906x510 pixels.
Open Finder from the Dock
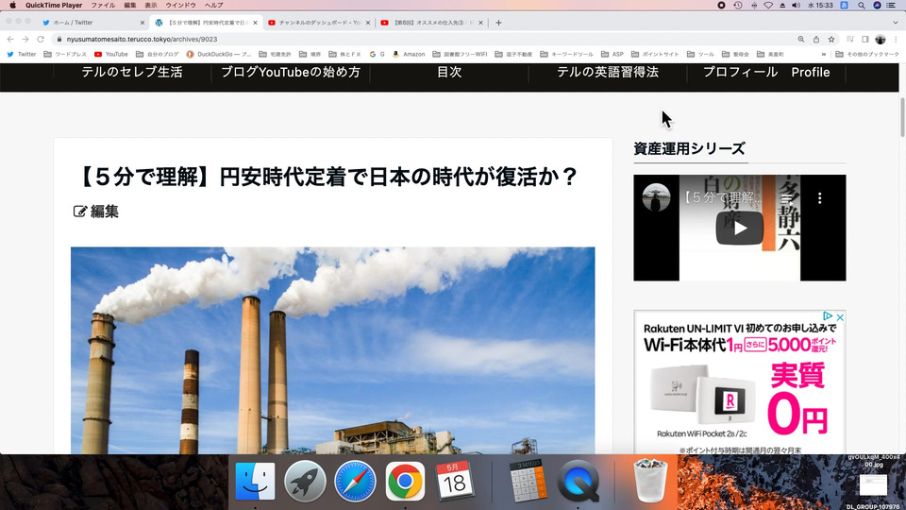[x=255, y=481]
